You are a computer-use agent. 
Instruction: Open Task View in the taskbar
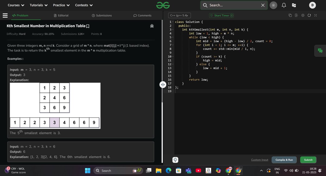pos(149,171)
